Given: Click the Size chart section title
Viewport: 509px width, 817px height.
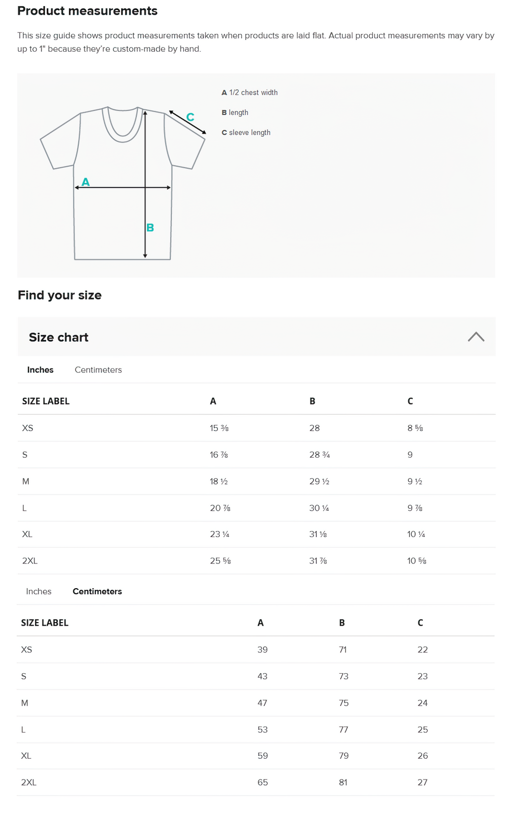Looking at the screenshot, I should coord(59,338).
